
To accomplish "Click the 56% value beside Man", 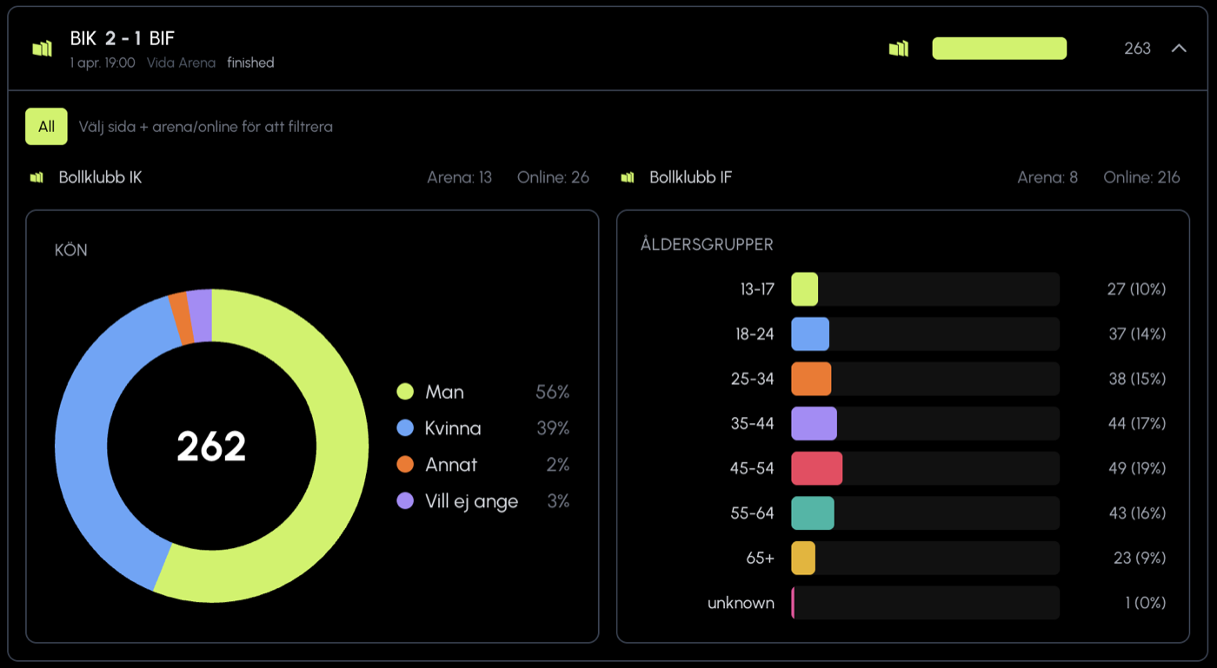I will [x=552, y=392].
